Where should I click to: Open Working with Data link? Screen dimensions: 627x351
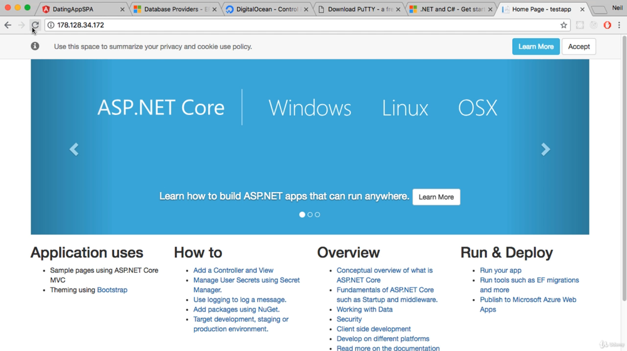click(364, 310)
